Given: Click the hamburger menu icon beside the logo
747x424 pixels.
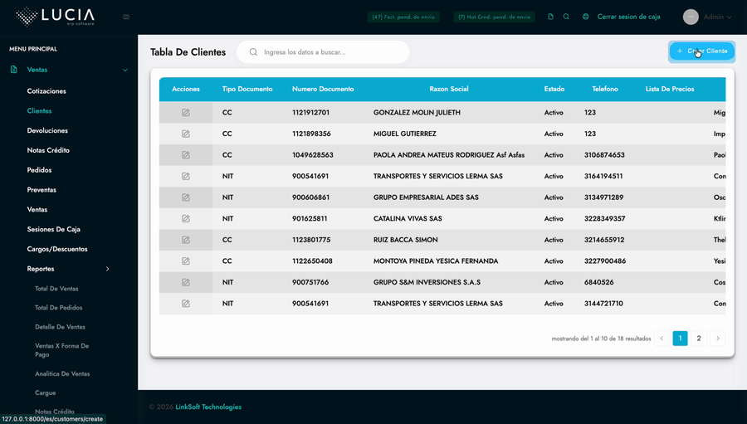Looking at the screenshot, I should click(x=126, y=17).
